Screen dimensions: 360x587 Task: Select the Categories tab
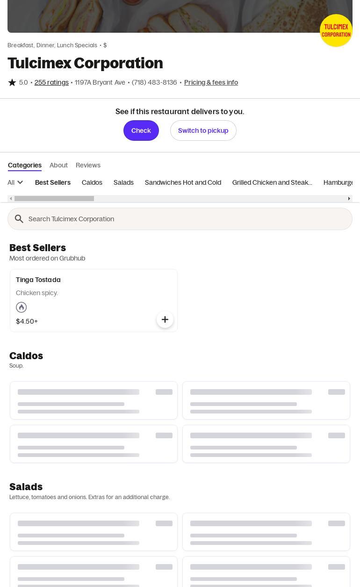point(25,165)
